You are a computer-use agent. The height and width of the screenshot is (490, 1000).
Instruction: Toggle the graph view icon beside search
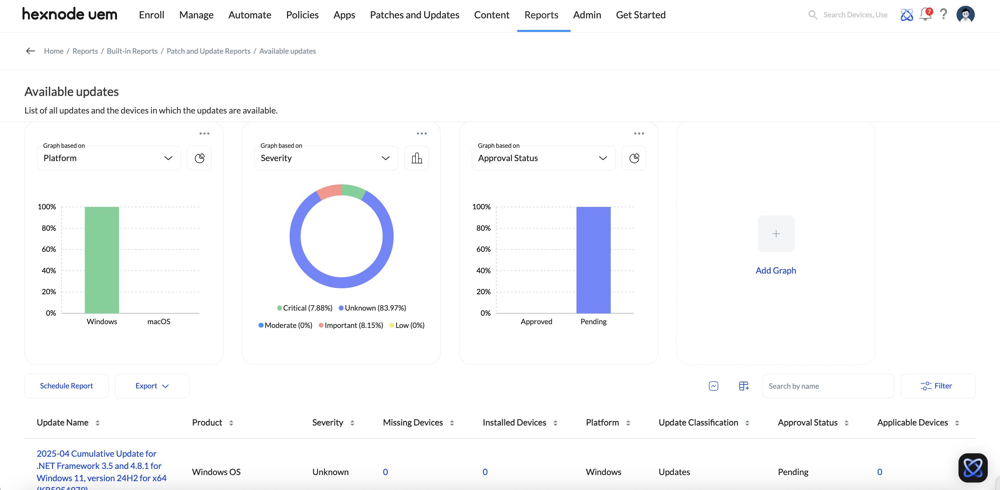coord(714,386)
